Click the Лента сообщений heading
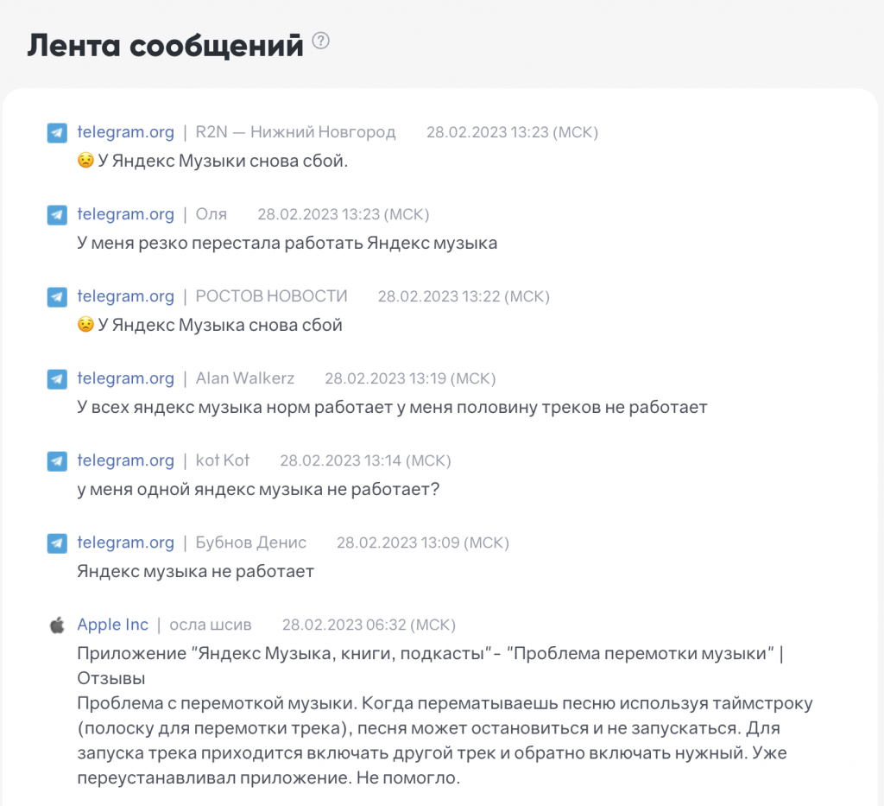 point(165,46)
